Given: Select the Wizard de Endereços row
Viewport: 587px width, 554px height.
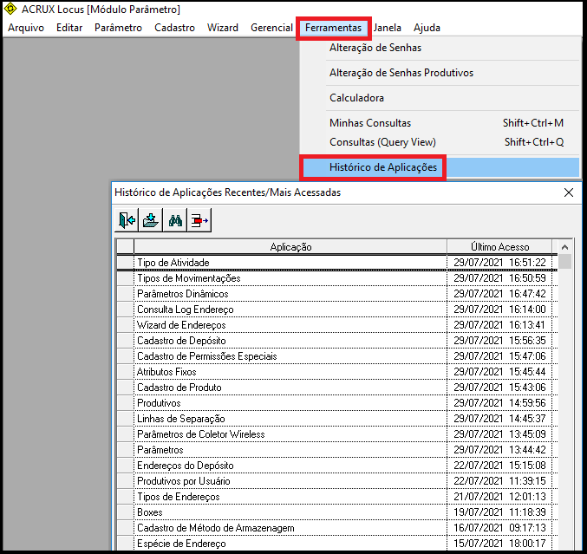Looking at the screenshot, I should click(337, 325).
